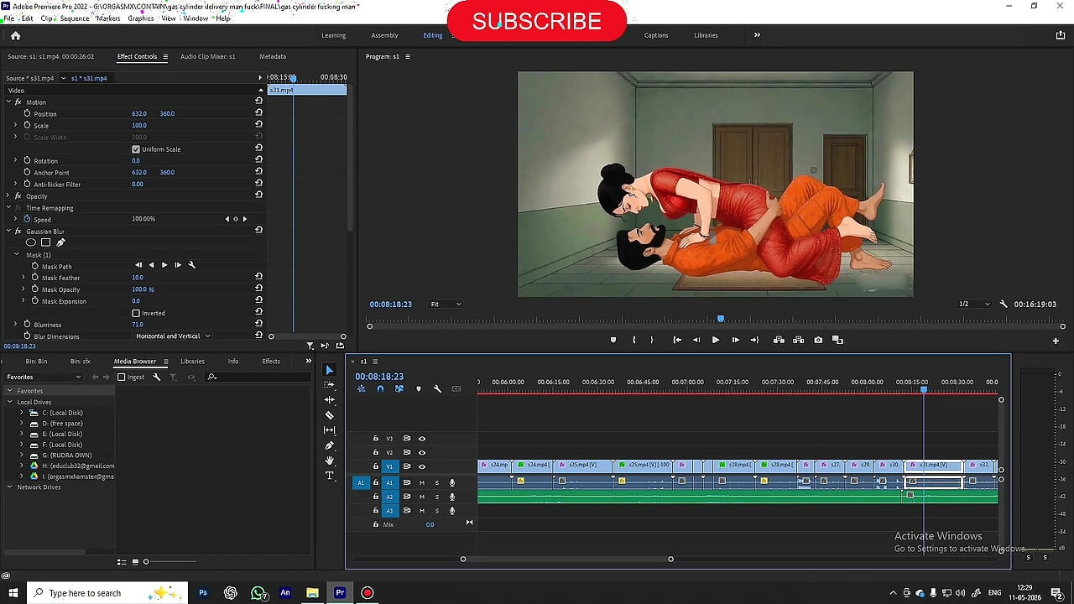Viewport: 1074px width, 604px height.
Task: Add a Speed keyframe
Action: pyautogui.click(x=236, y=219)
